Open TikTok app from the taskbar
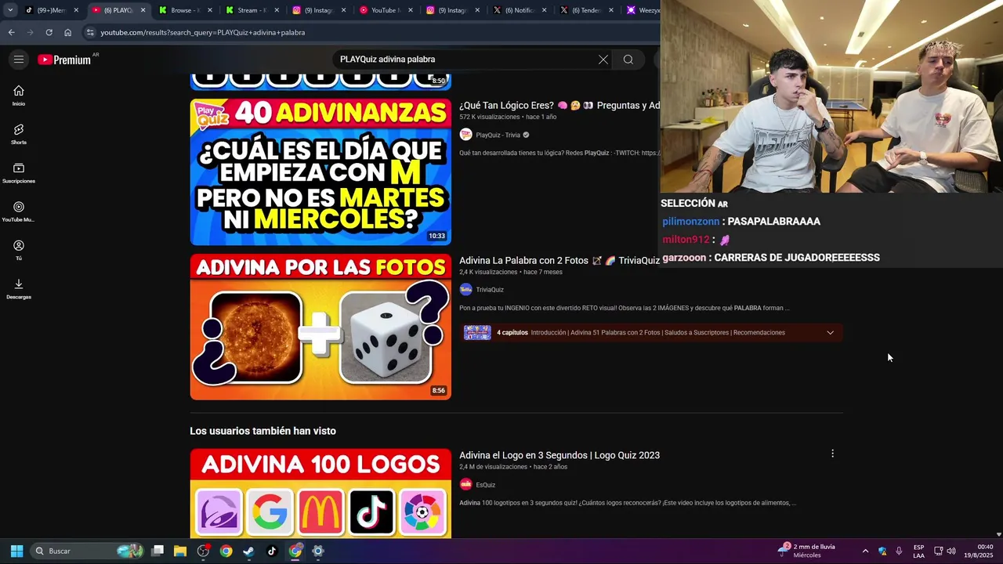This screenshot has width=1003, height=564. point(272,551)
